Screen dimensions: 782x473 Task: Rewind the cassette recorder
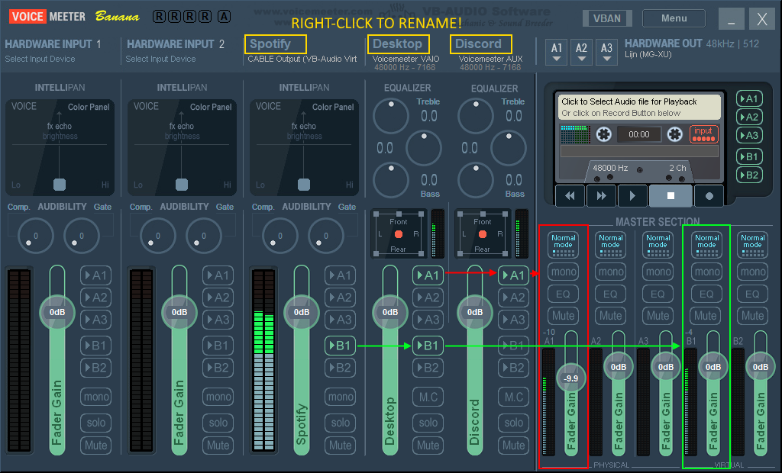(570, 196)
